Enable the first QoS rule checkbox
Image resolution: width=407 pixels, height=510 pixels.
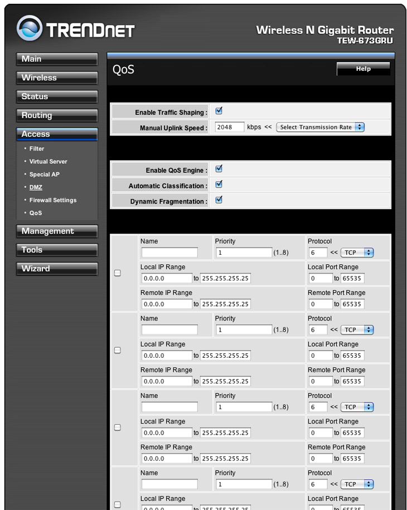click(x=117, y=273)
